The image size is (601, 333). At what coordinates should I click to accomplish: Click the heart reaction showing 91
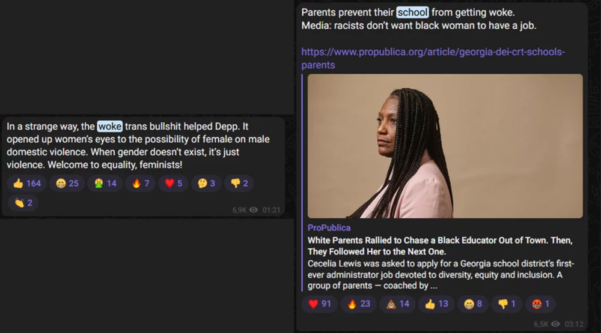[x=320, y=304]
